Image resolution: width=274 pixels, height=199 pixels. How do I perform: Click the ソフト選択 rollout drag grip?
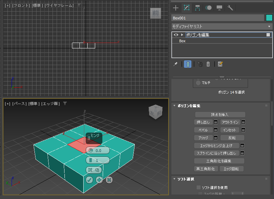[266, 179]
